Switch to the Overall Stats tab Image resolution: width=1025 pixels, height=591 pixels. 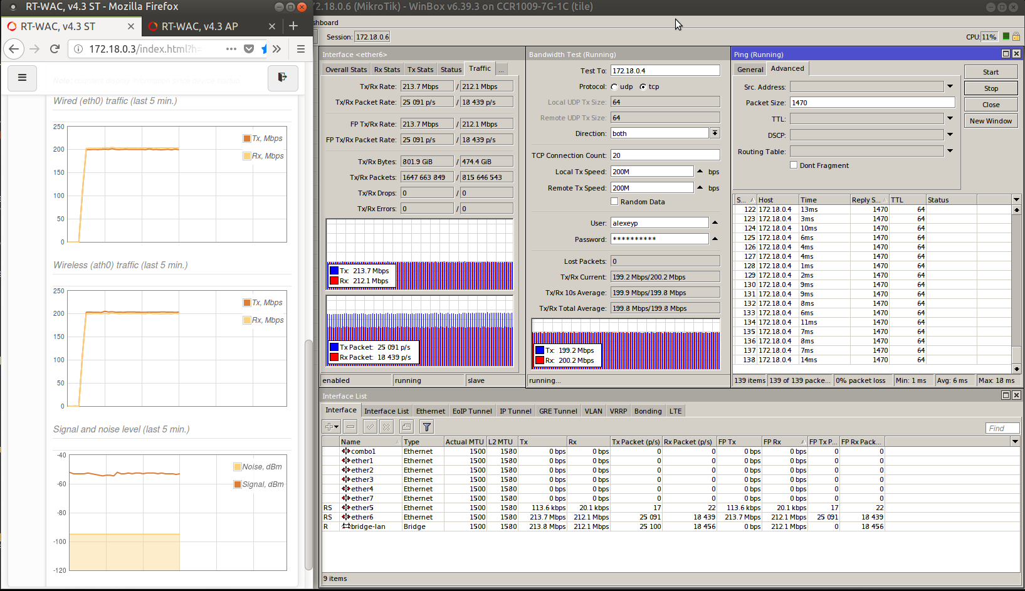coord(346,70)
